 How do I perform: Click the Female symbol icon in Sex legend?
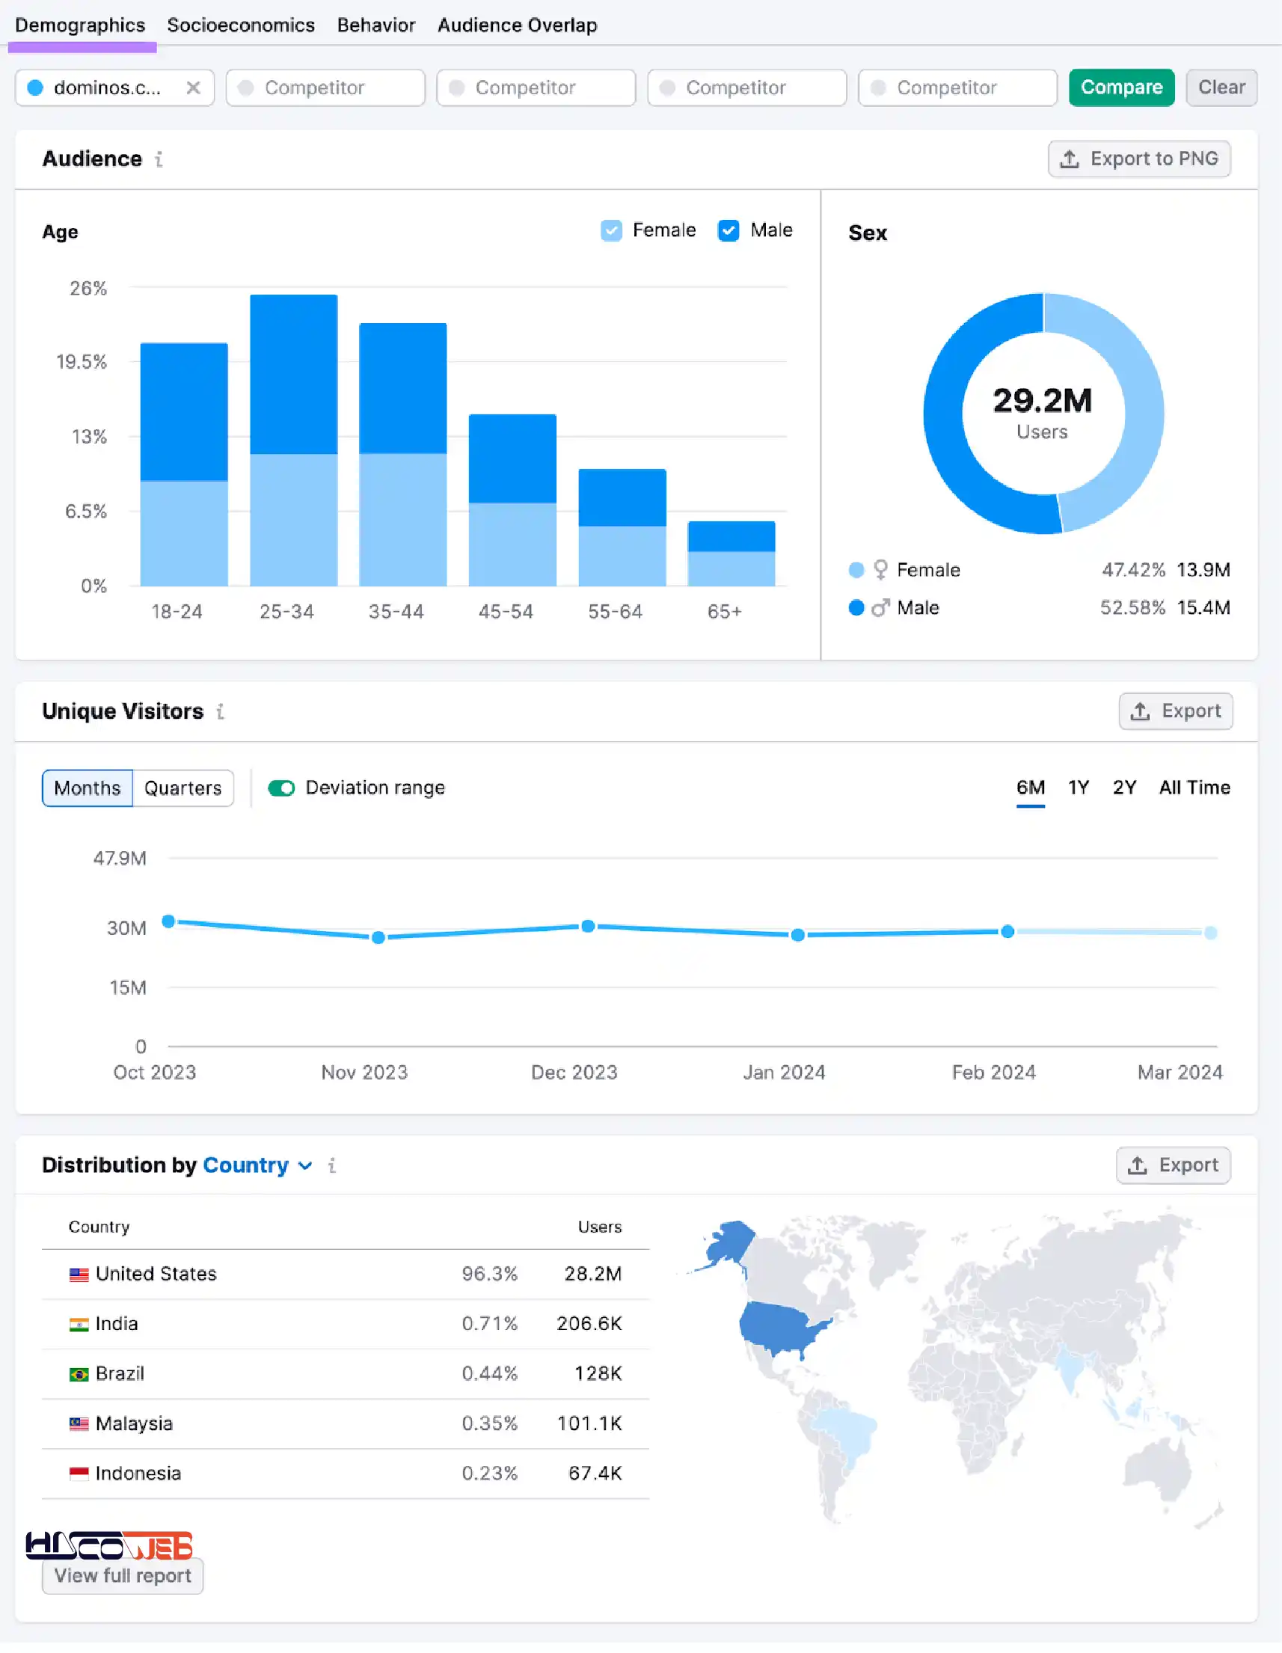(x=880, y=570)
